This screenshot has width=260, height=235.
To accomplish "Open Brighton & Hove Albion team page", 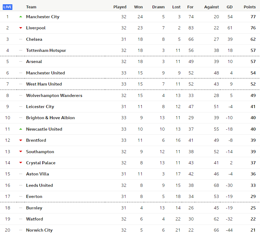I will click(50, 118).
